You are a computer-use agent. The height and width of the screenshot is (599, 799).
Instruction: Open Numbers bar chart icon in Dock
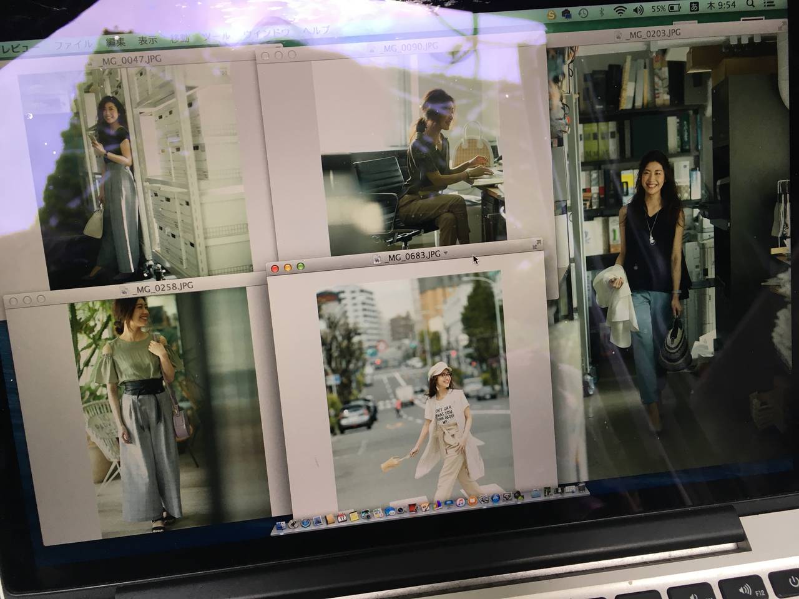click(437, 505)
